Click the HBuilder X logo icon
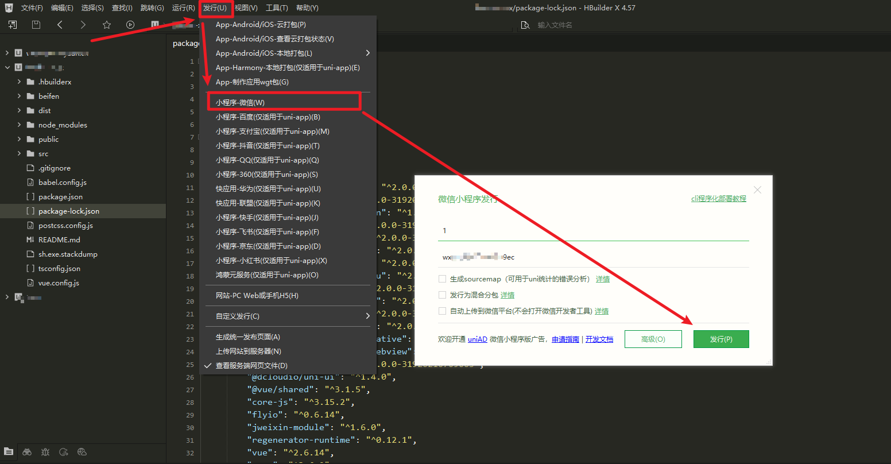 (9, 8)
